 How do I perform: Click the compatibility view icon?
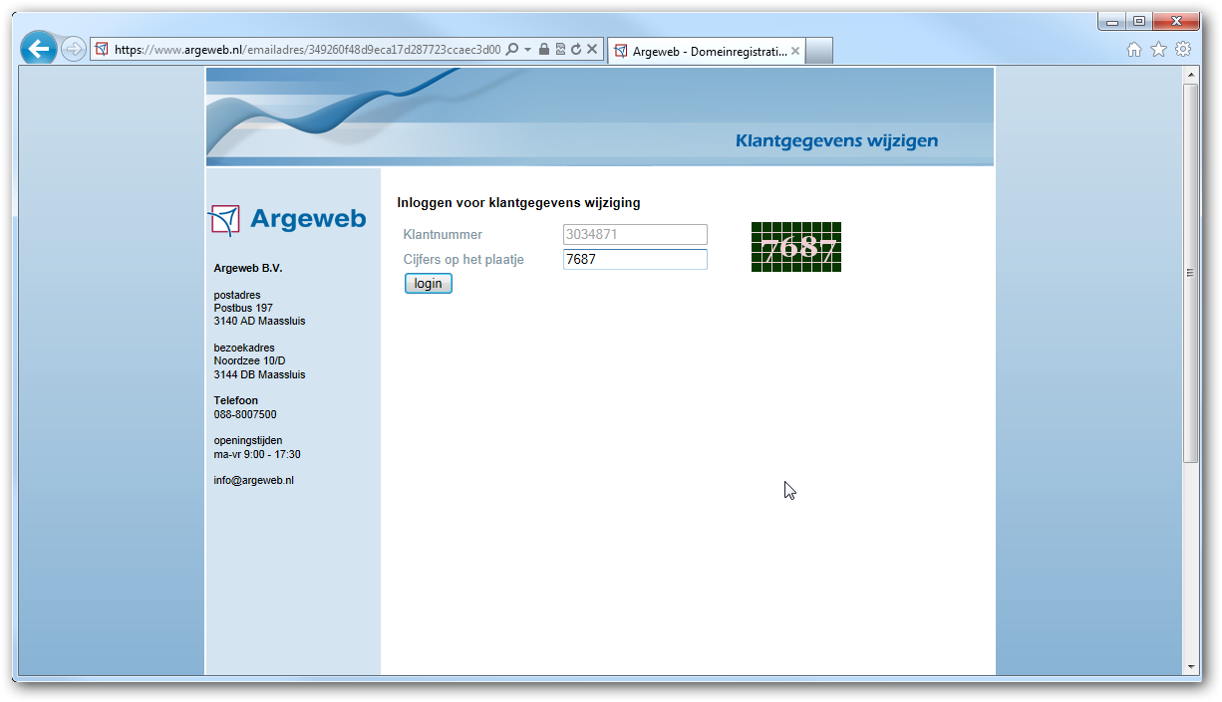[x=560, y=49]
